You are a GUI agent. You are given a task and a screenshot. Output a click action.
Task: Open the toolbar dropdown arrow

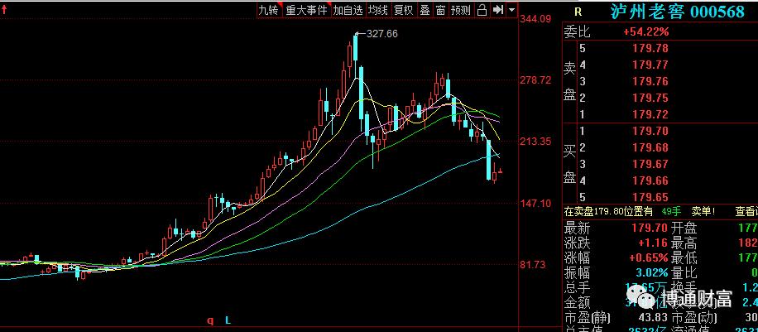[x=512, y=10]
